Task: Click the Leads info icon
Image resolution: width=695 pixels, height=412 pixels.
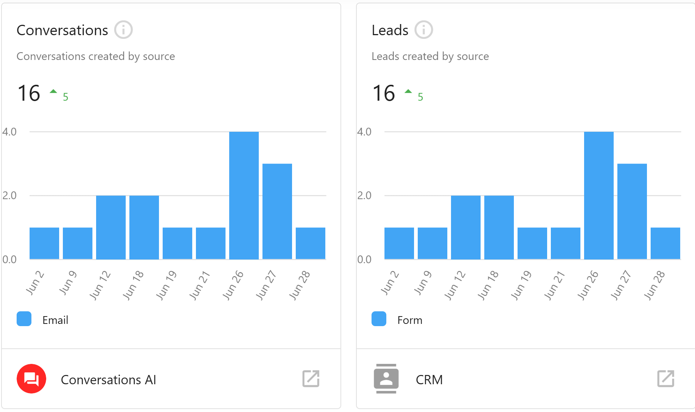Action: pyautogui.click(x=424, y=30)
